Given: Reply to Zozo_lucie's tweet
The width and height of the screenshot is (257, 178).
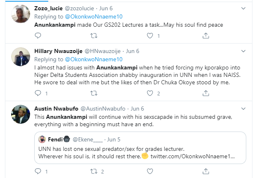Looking at the screenshot, I should pyautogui.click(x=38, y=36).
